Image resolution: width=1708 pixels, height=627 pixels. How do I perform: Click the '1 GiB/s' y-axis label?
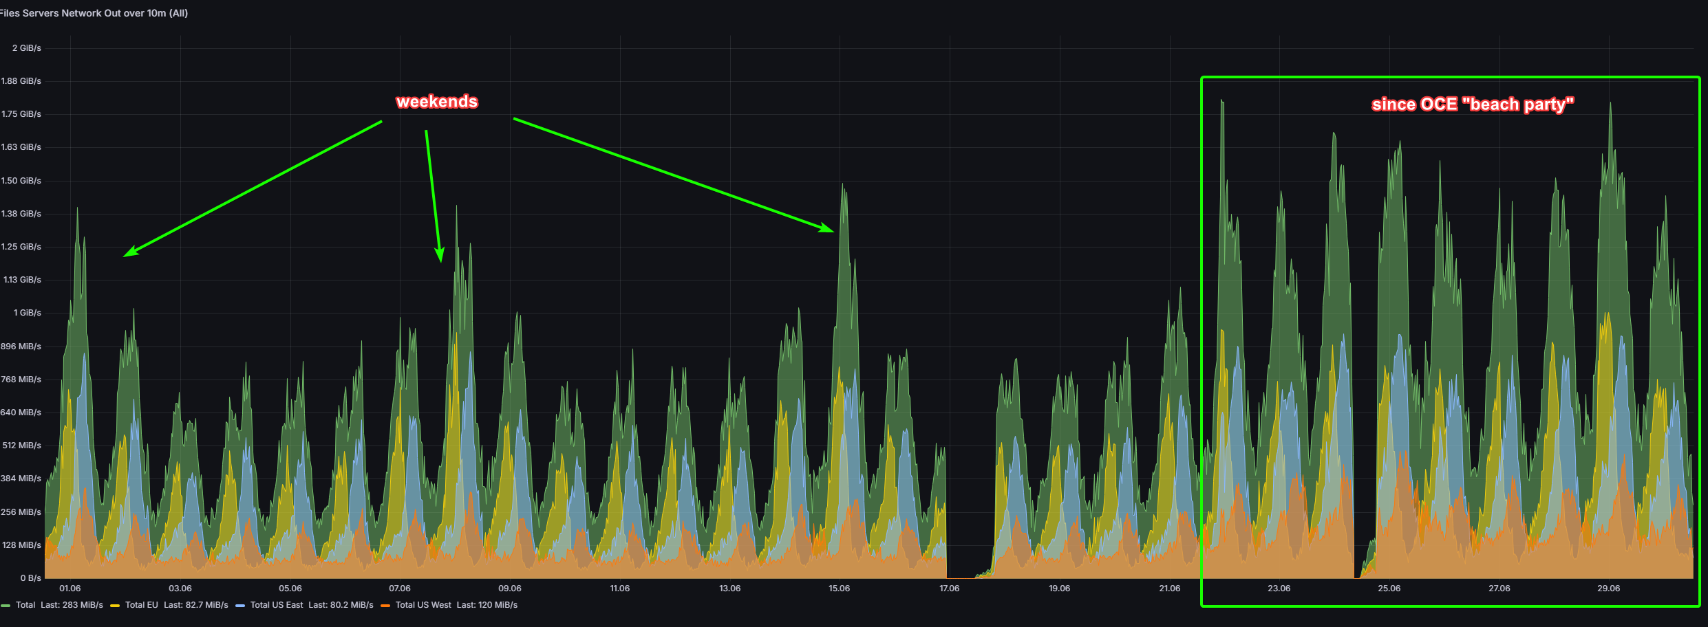pos(28,313)
